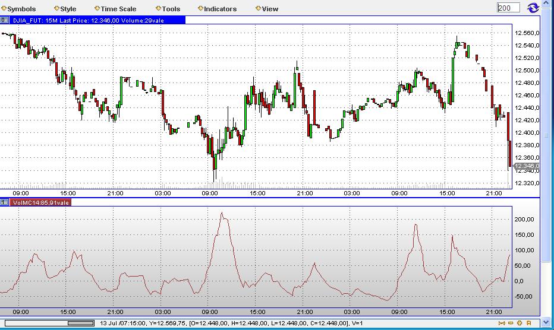
Task: Click the vertical scrollbar grip on right edge
Action: click(546, 135)
